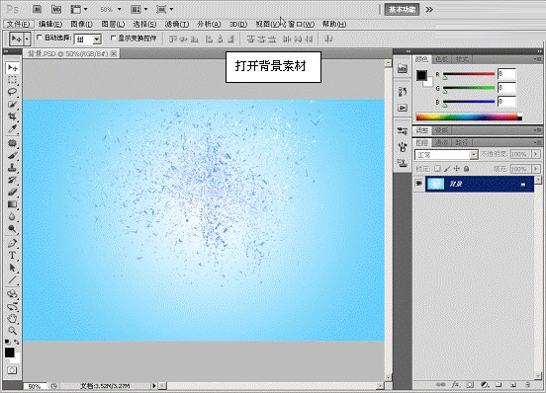Screen dimensions: 546x393
Task: Click the foreground color swatch in Color panel
Action: (x=421, y=75)
